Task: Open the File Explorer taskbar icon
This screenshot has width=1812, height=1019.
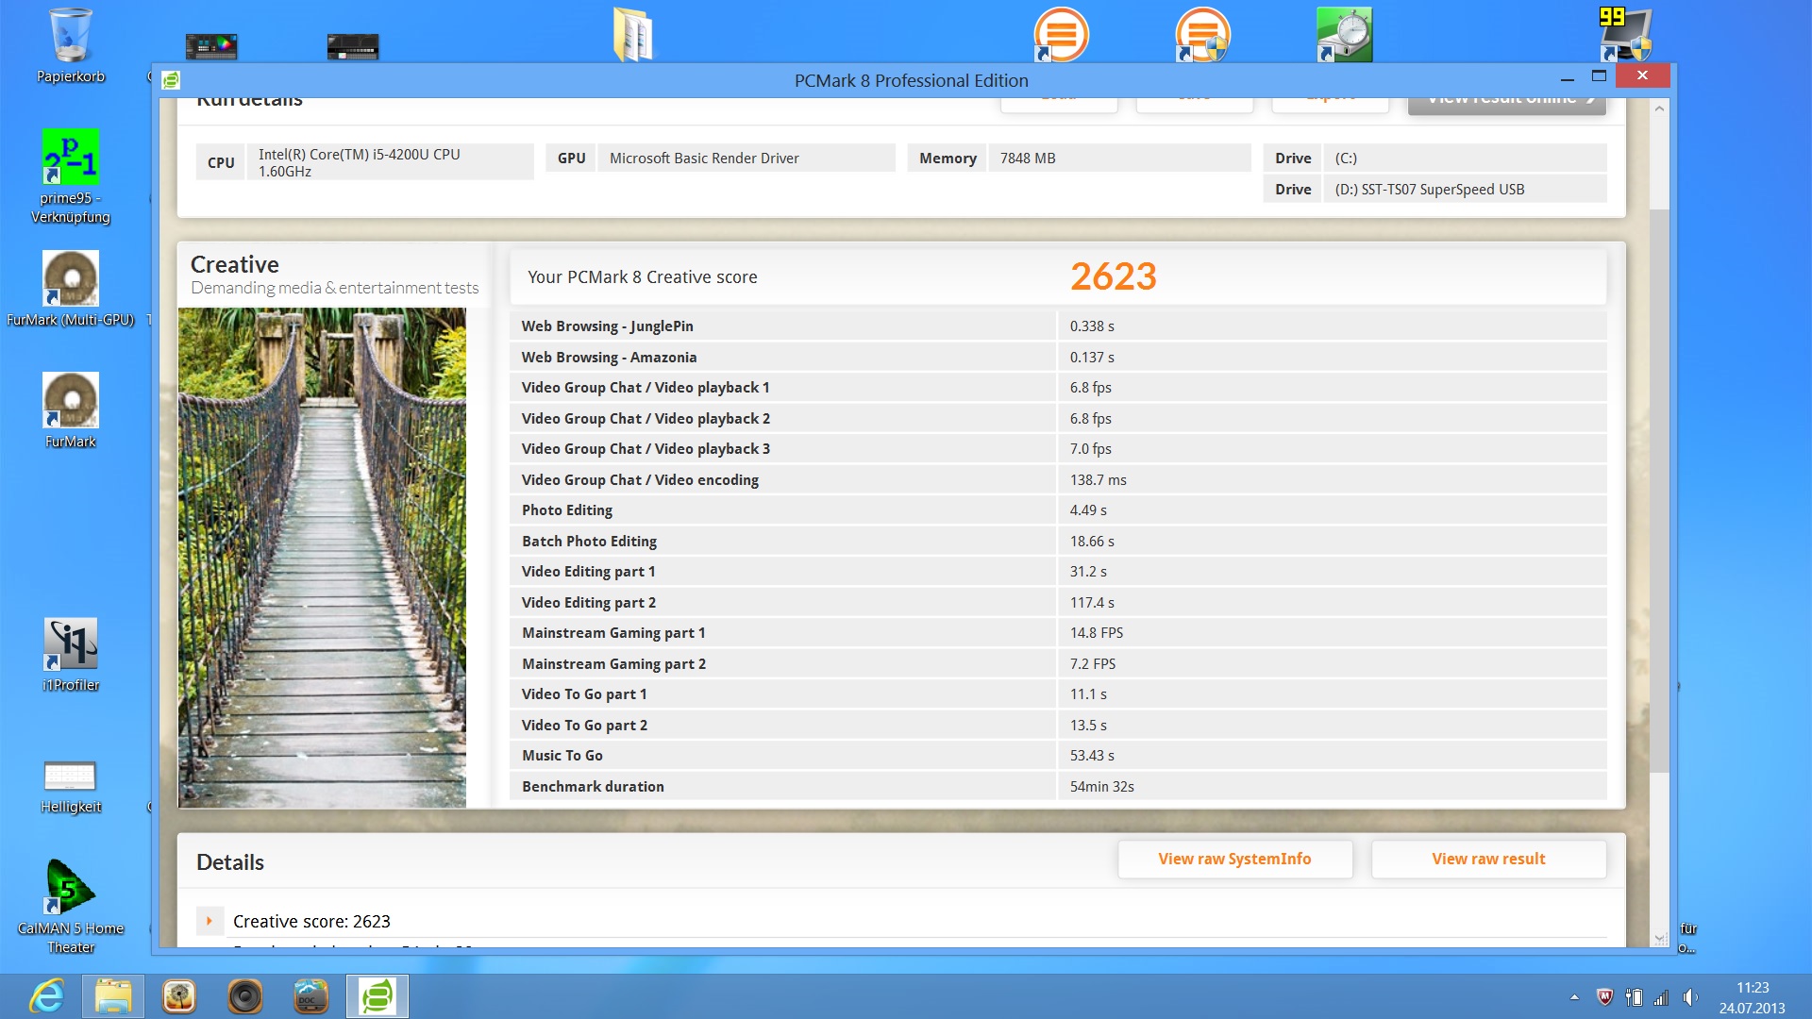Action: tap(113, 996)
